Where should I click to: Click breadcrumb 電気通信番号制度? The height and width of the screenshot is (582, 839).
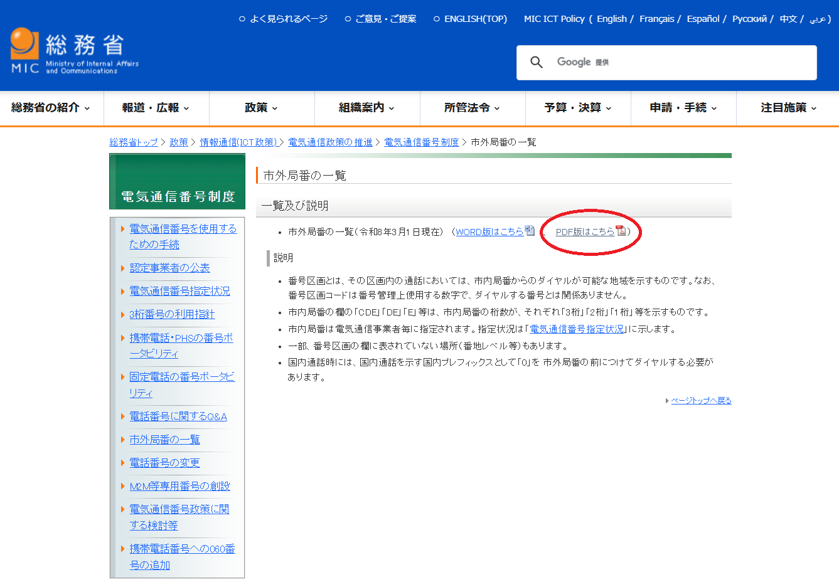pos(421,142)
